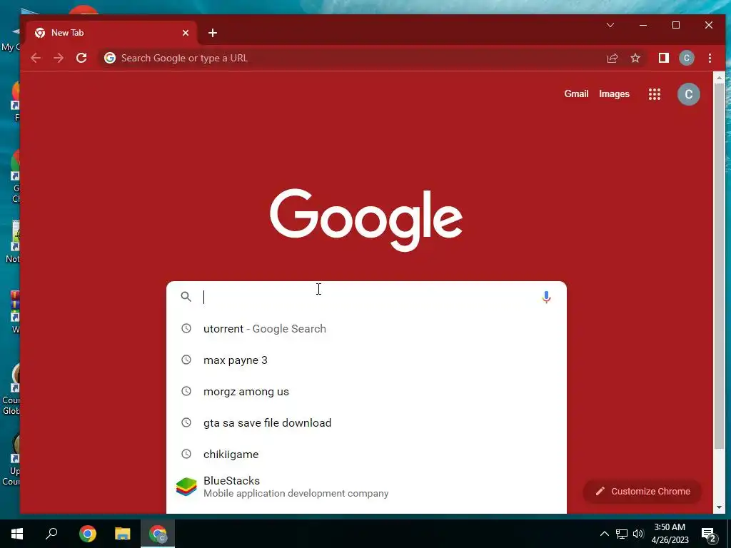Click the Google icon in the address bar
The image size is (731, 548).
[110, 58]
